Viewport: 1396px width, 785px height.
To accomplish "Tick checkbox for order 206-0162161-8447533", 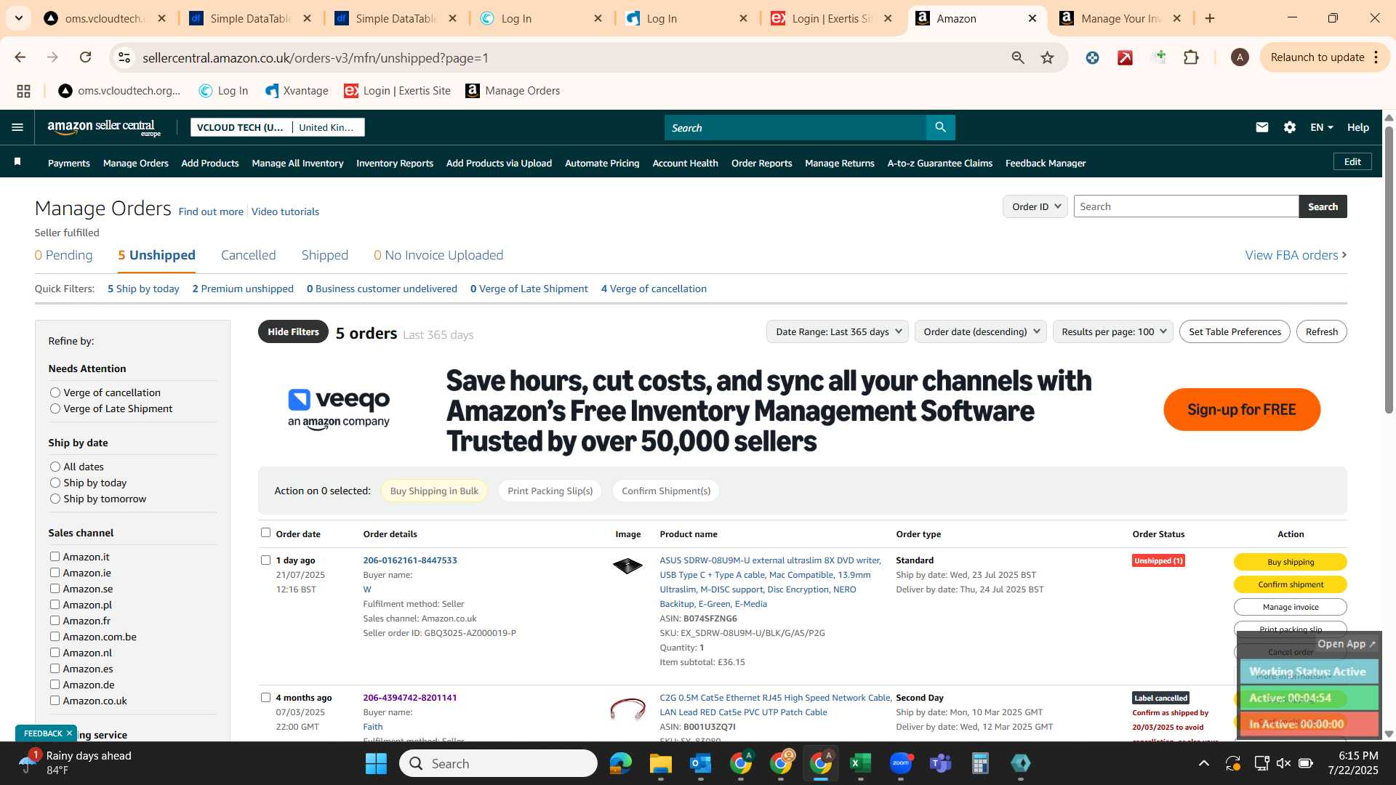I will coord(265,560).
